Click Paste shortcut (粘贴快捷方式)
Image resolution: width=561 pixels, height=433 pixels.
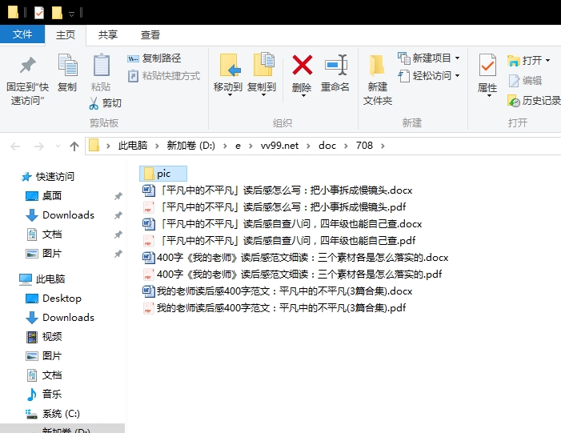click(x=164, y=76)
